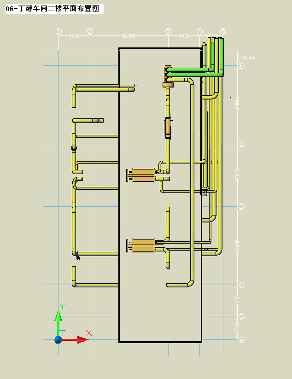Click grid axis bubble 2 at top

90,31
